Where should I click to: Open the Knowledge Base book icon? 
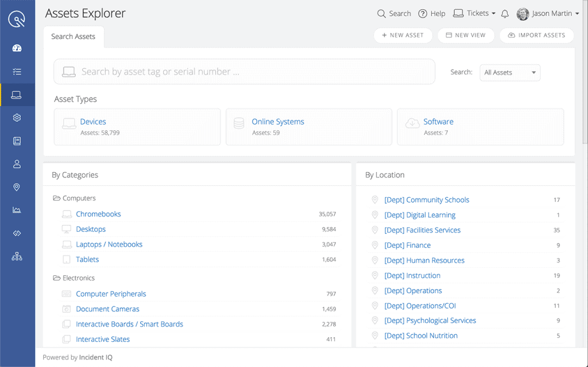point(18,140)
